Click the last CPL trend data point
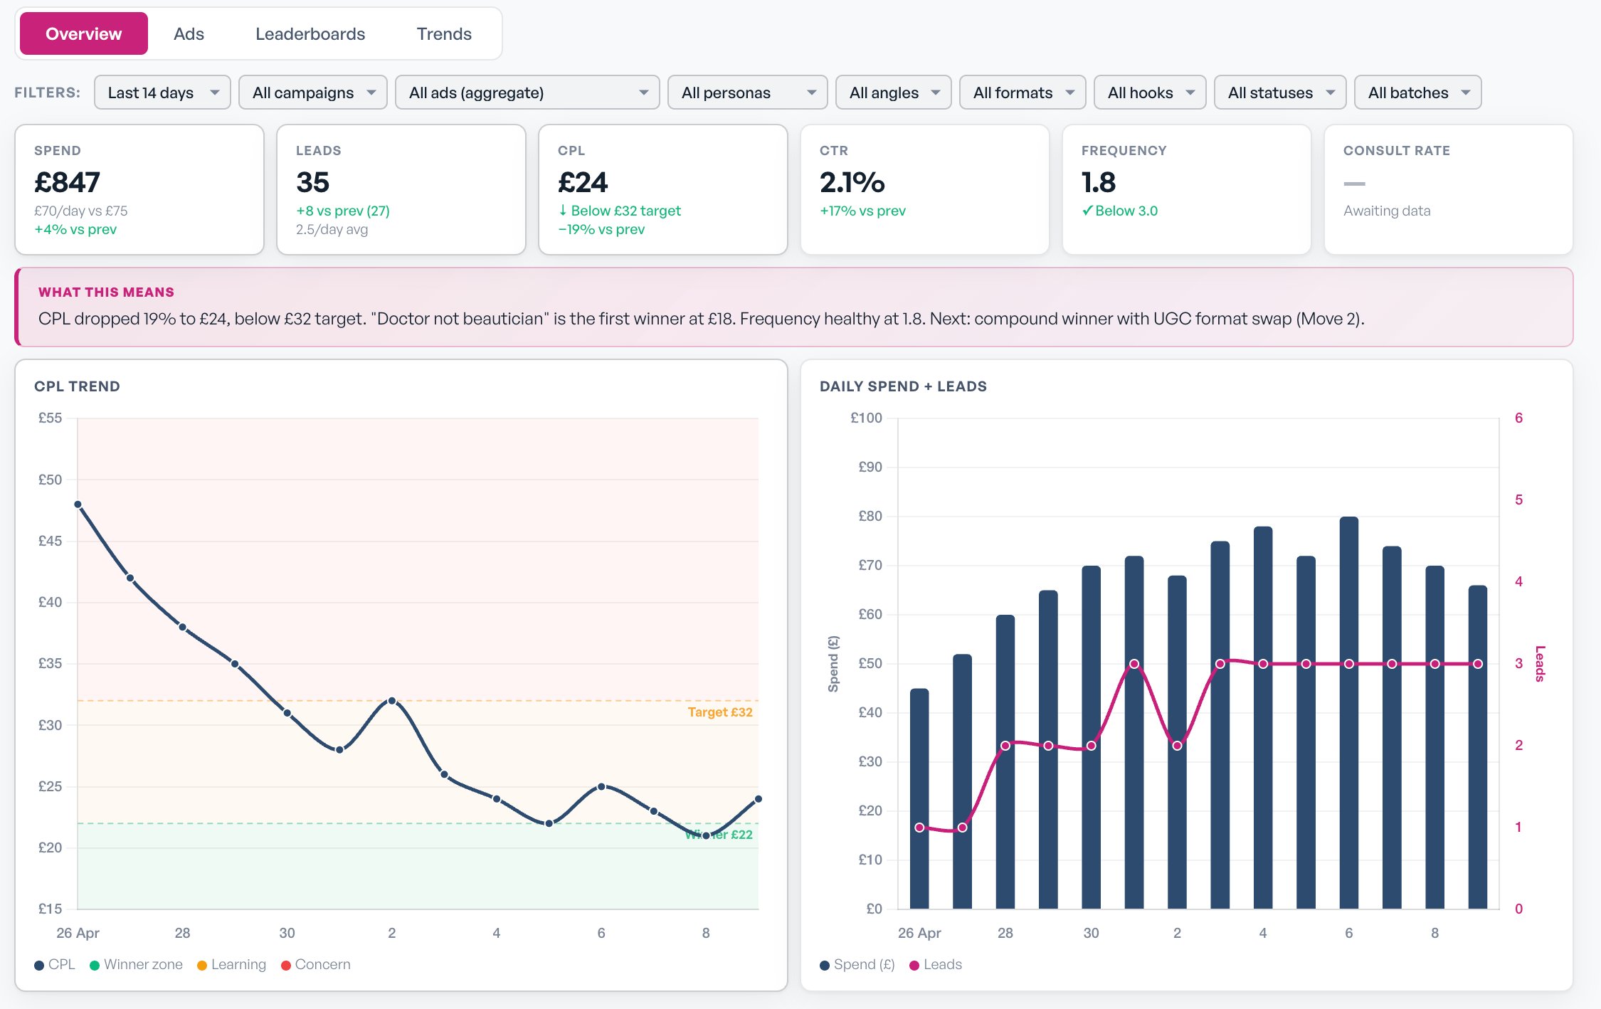The width and height of the screenshot is (1601, 1009). pyautogui.click(x=759, y=799)
